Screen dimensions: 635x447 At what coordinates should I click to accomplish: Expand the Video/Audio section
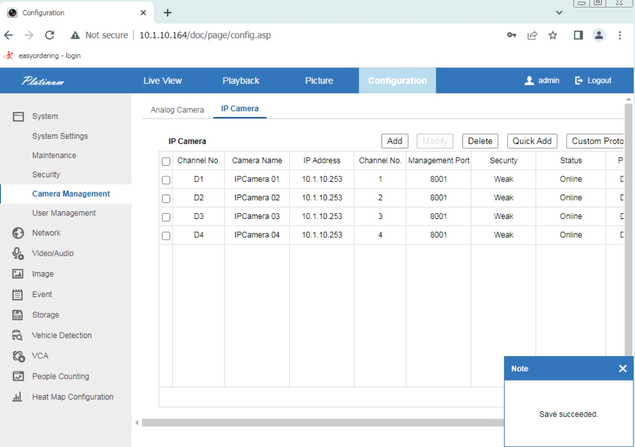tap(53, 253)
